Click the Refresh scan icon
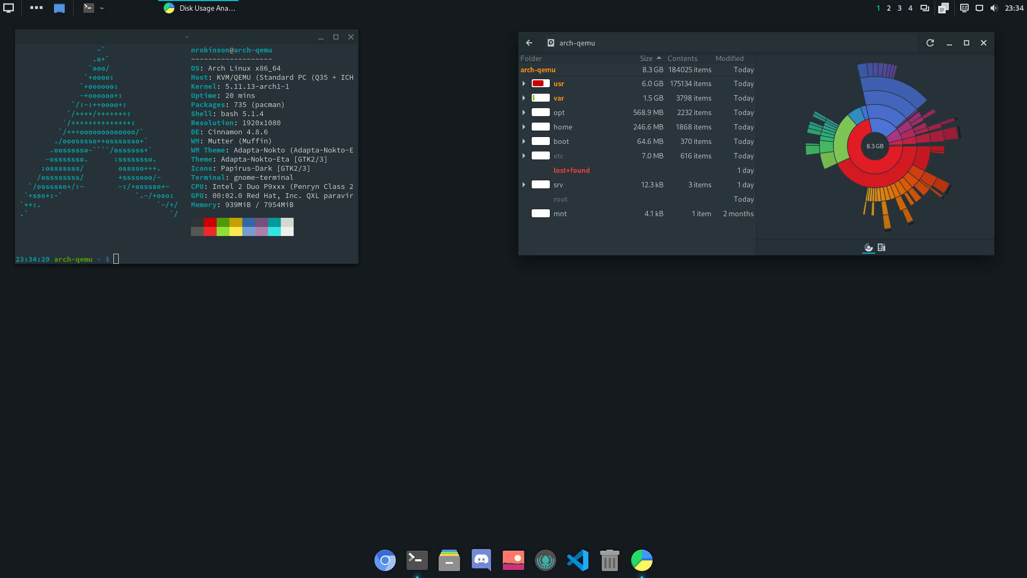The height and width of the screenshot is (578, 1027). 930,43
